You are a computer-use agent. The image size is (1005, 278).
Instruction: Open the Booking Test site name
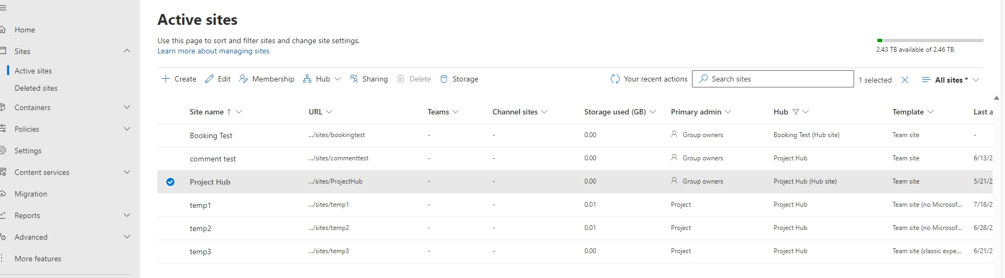coord(211,135)
